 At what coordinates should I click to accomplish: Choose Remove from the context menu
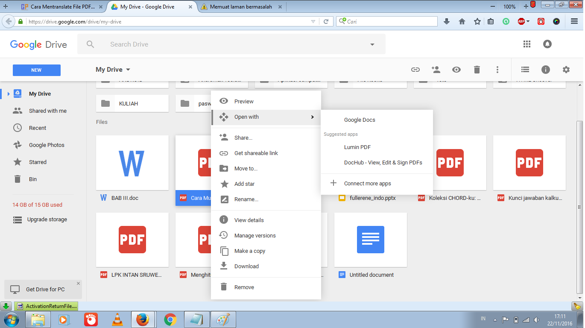(x=266, y=287)
